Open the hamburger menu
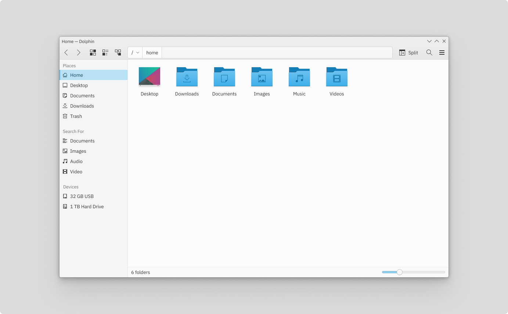The height and width of the screenshot is (314, 508). (442, 52)
